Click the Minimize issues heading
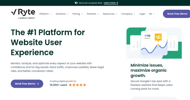190x100 pixels. pyautogui.click(x=149, y=70)
